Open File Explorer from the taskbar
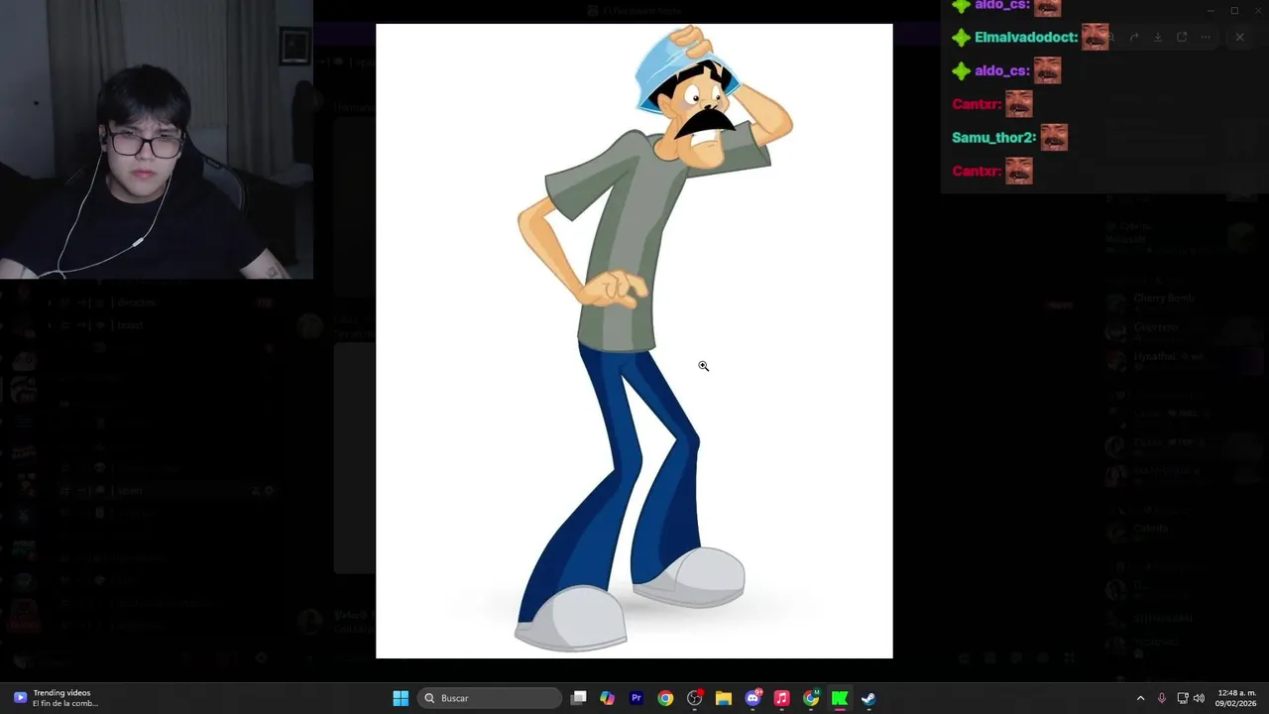The image size is (1269, 714). point(724,698)
